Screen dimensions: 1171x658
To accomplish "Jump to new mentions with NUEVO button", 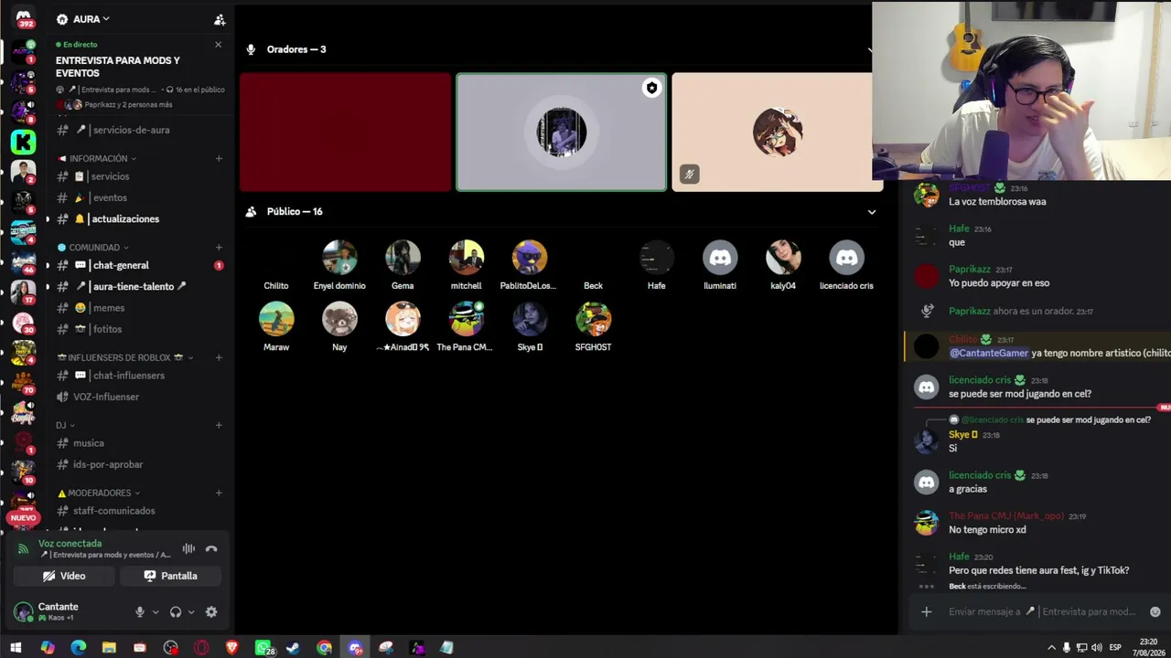I will click(23, 518).
